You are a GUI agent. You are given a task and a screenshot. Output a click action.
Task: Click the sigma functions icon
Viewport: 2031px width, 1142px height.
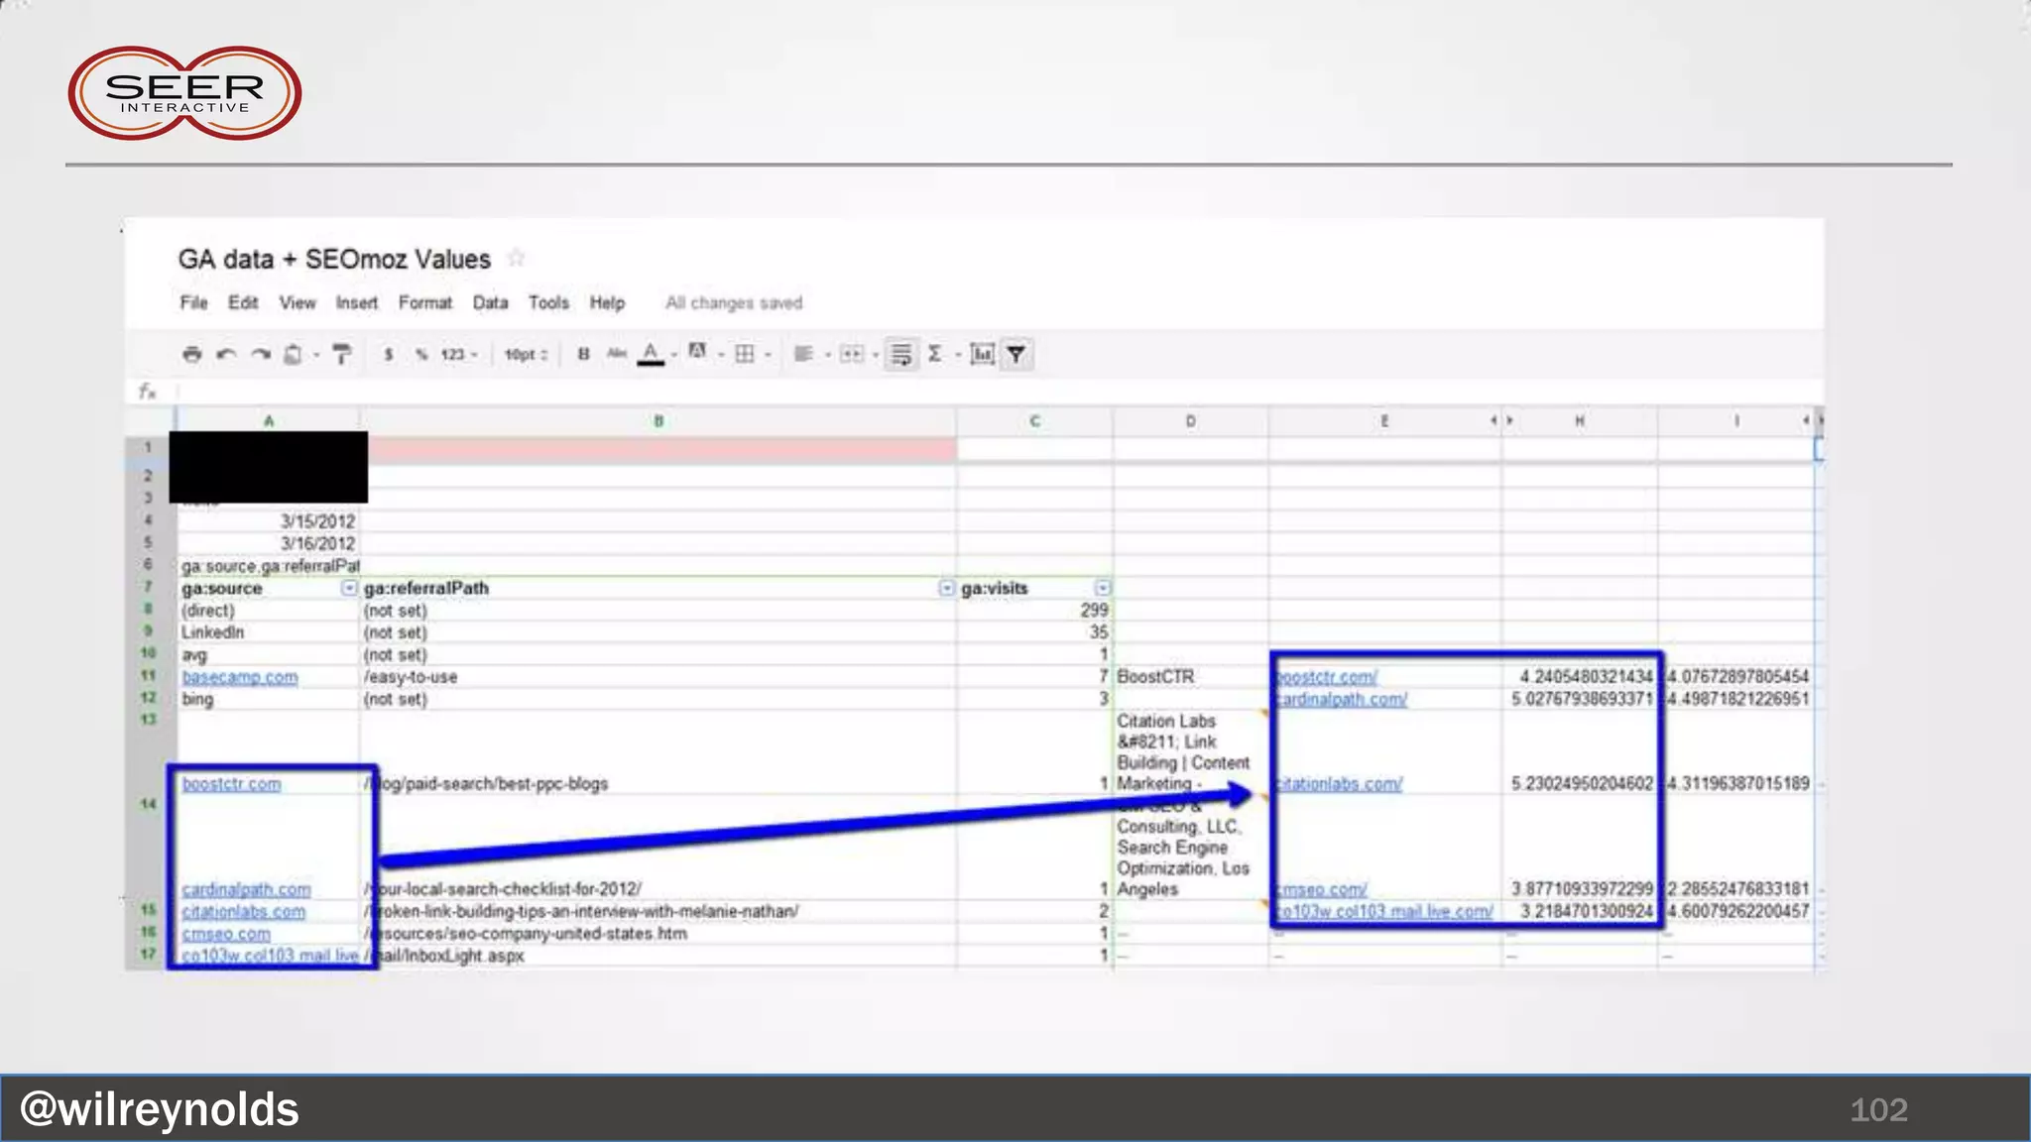pyautogui.click(x=935, y=354)
